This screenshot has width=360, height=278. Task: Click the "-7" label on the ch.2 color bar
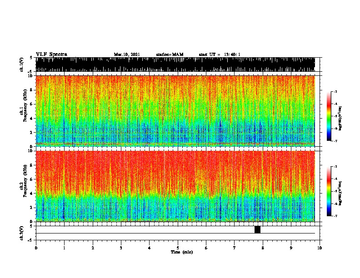[x=335, y=216]
